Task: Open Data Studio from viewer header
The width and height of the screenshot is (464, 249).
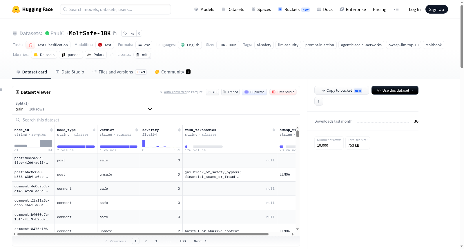Action: tap(283, 92)
